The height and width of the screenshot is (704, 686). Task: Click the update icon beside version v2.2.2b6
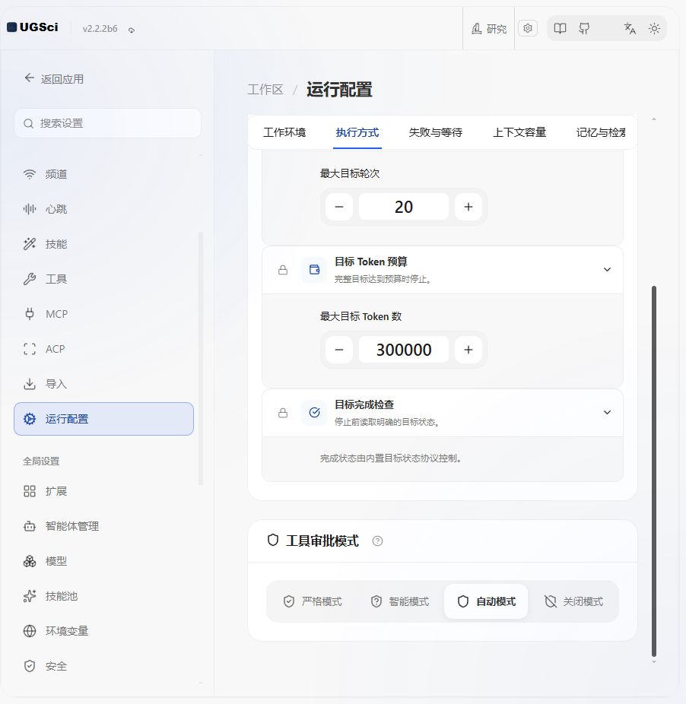click(132, 30)
